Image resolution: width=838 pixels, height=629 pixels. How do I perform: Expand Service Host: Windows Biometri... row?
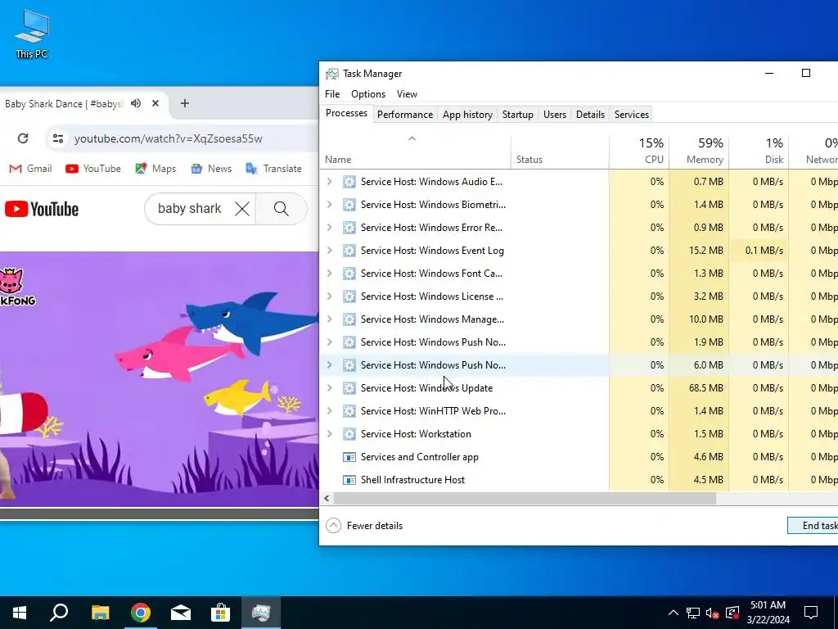329,205
